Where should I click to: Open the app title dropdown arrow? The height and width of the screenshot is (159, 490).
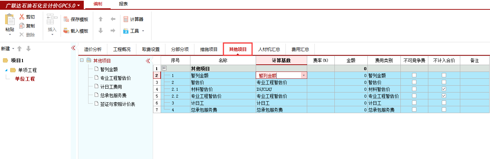(79, 6)
